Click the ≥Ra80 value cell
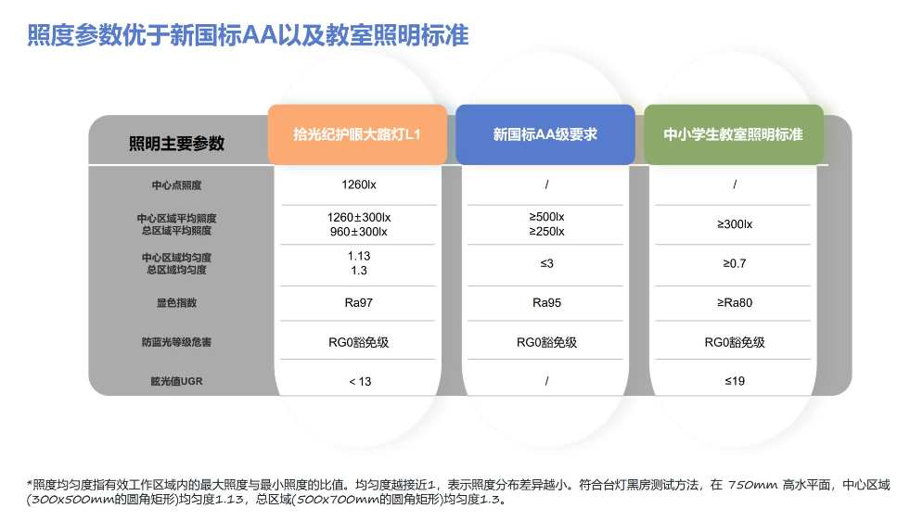Viewport: 923px width, 521px height. (x=735, y=303)
